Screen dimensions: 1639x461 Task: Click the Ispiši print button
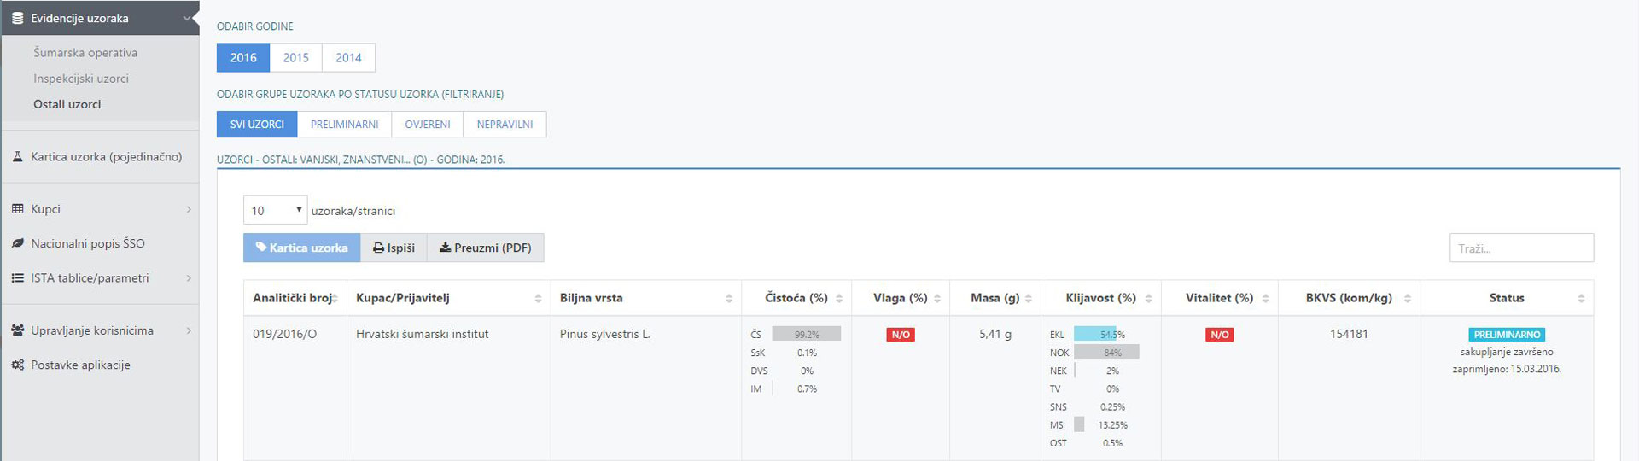tap(394, 248)
